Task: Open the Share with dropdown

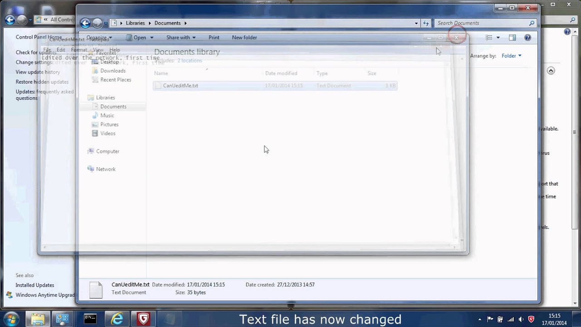Action: click(x=181, y=38)
